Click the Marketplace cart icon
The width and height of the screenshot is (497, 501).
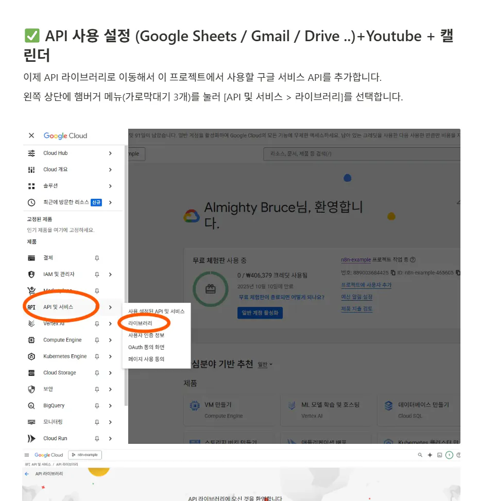pos(31,290)
